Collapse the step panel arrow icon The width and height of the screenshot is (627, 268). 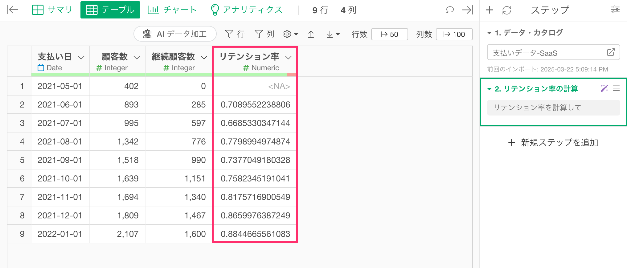coord(467,10)
